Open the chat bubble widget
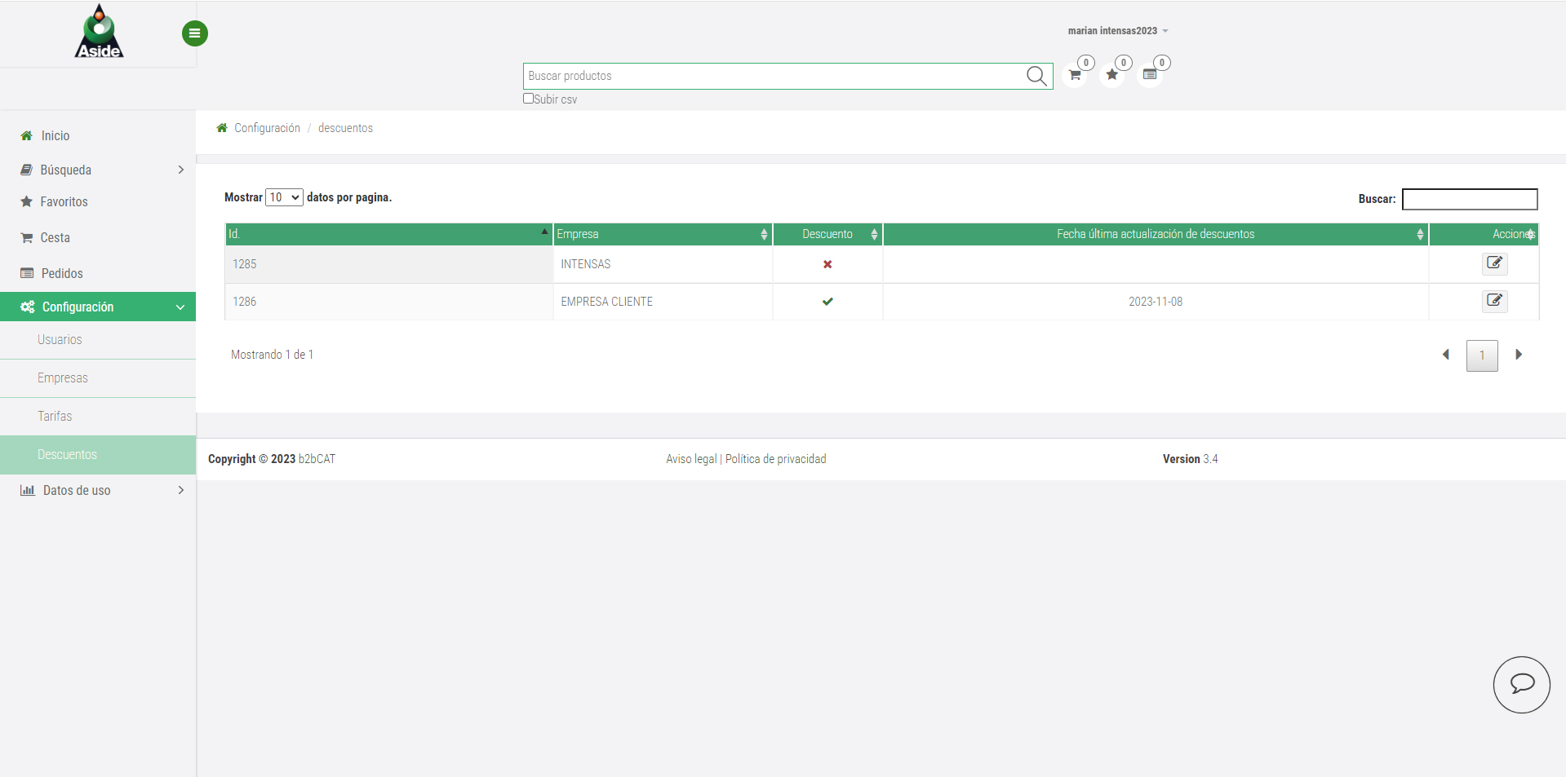 (1521, 685)
